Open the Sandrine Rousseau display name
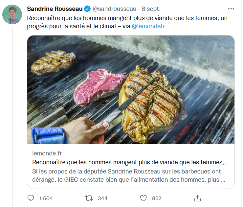This screenshot has height=207, width=243. (x=55, y=9)
